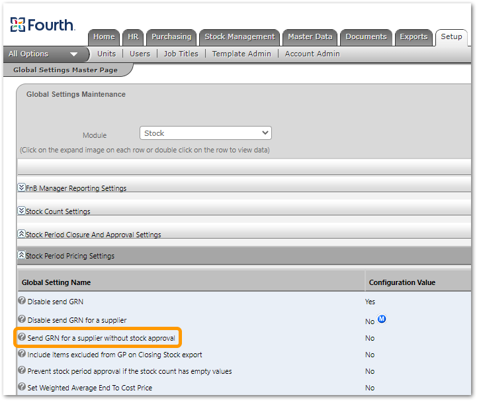Image resolution: width=477 pixels, height=401 pixels.
Task: Open the Module dropdown showing Stock
Action: [206, 133]
